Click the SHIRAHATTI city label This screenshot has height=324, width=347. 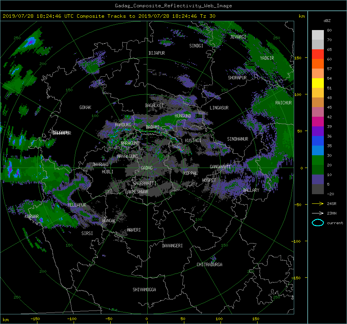pyautogui.click(x=145, y=183)
